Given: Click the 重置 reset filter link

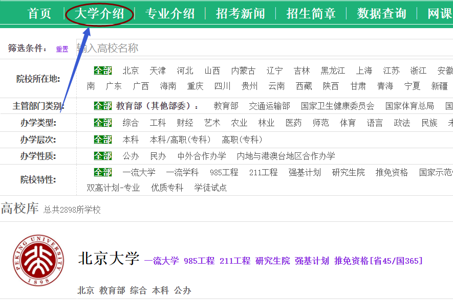Looking at the screenshot, I should (62, 49).
